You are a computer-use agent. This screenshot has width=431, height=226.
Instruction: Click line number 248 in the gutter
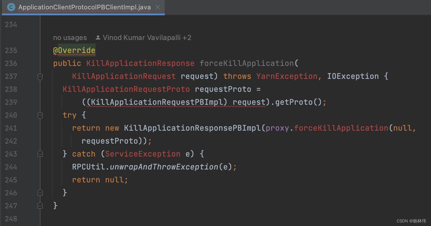[x=11, y=219]
